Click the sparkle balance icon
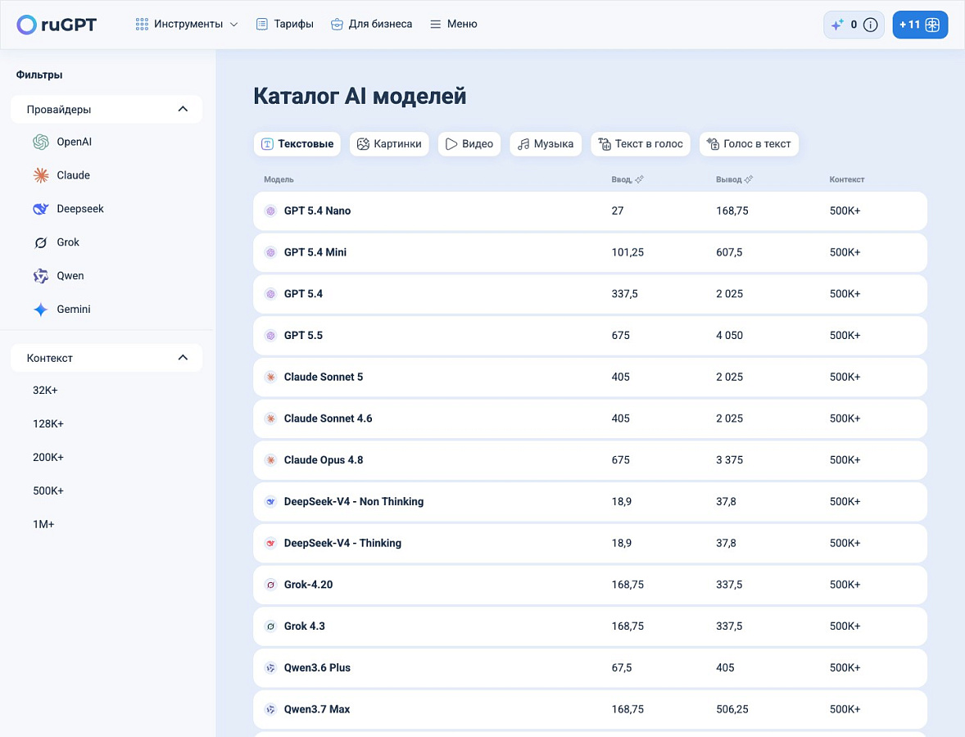Viewport: 965px width, 737px height. pyautogui.click(x=837, y=25)
